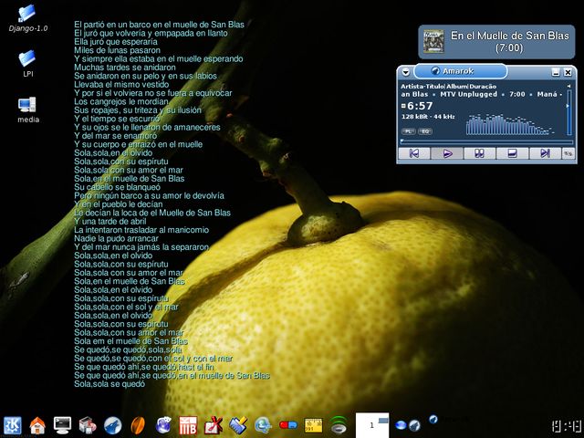Image resolution: width=584 pixels, height=438 pixels.
Task: Open the red X notepad icon
Action: point(214,425)
